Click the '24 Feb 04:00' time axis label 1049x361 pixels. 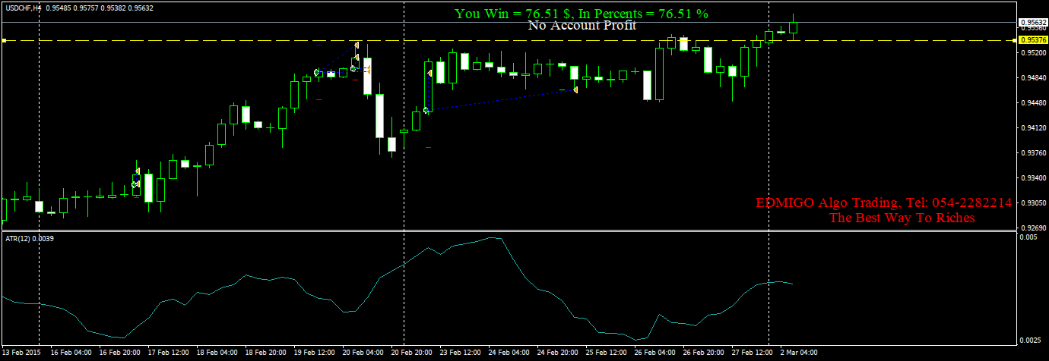click(510, 353)
